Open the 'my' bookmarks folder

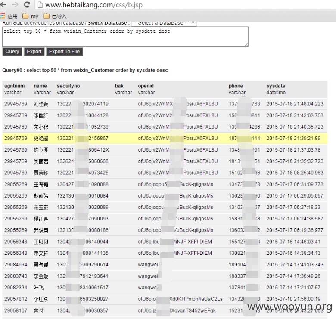30,16
